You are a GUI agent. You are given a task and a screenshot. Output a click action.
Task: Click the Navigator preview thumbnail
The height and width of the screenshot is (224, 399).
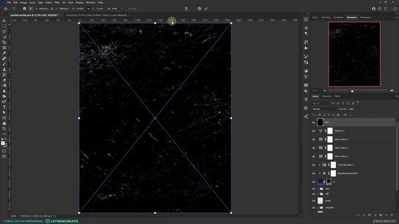point(355,54)
